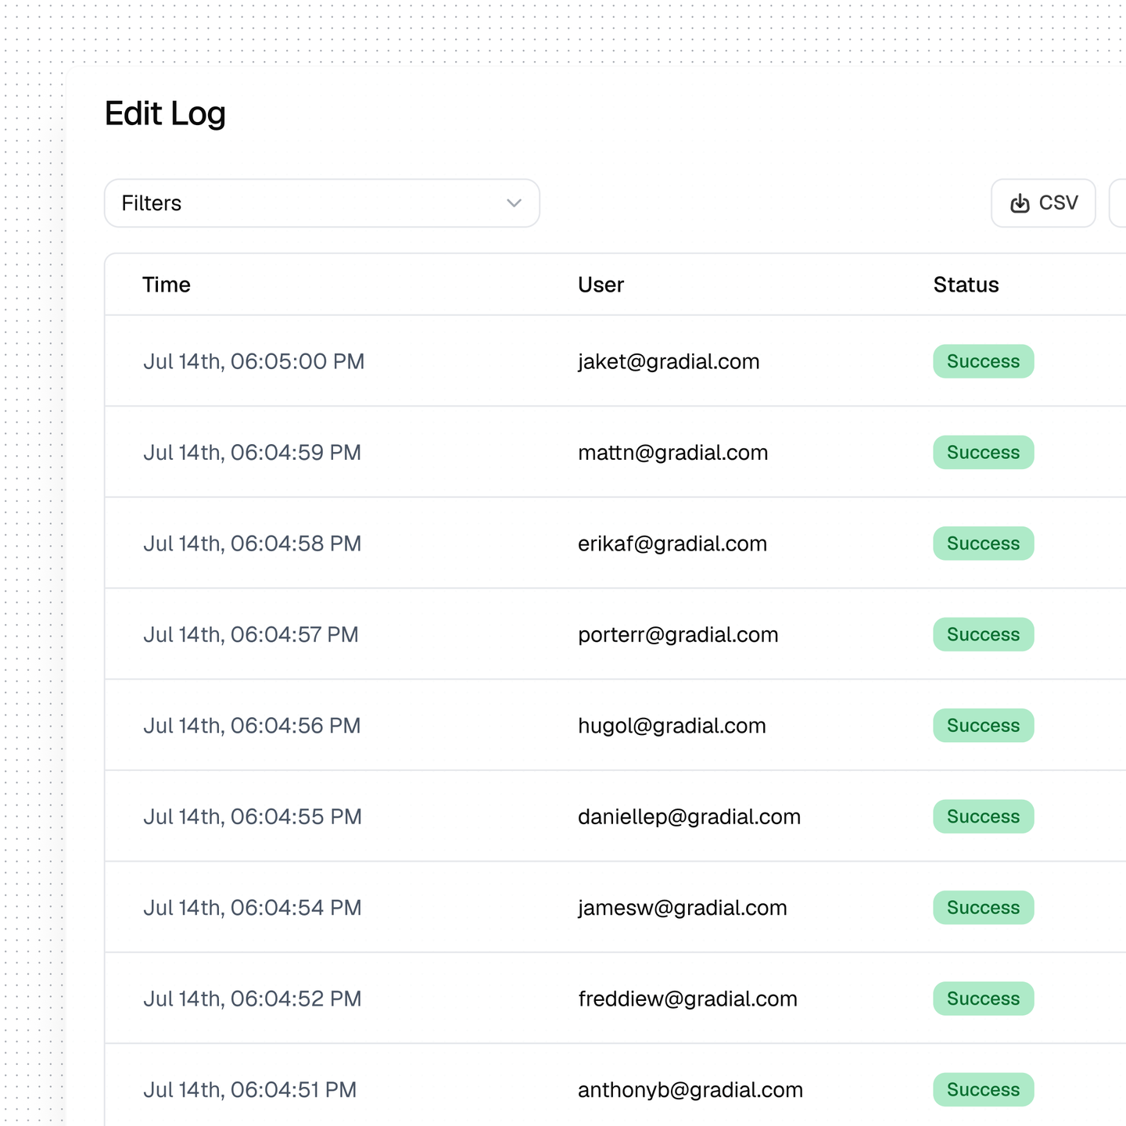This screenshot has width=1126, height=1126.
Task: Expand the Filters chevron arrow
Action: [514, 203]
